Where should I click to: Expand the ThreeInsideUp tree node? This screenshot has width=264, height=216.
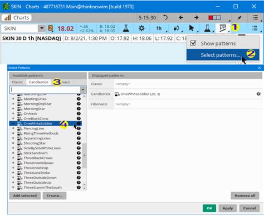13,168
